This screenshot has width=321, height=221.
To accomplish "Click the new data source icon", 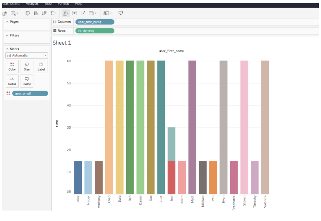I will pyautogui.click(x=5, y=13).
